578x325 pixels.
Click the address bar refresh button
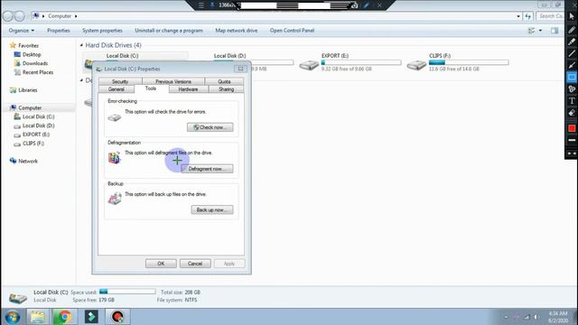tap(527, 16)
